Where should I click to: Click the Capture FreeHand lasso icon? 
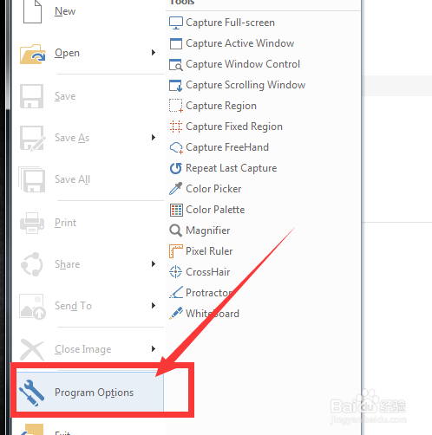point(176,147)
